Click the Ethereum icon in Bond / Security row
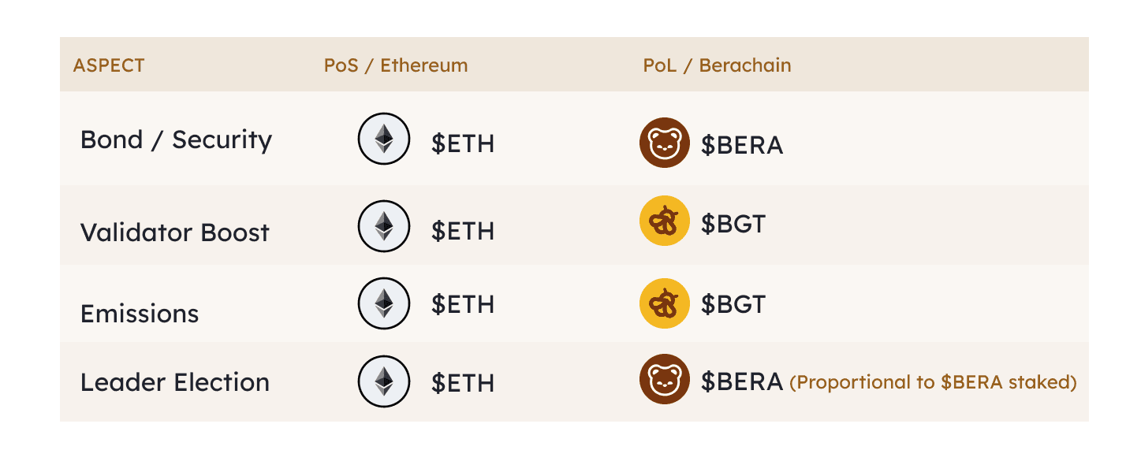 click(x=384, y=139)
